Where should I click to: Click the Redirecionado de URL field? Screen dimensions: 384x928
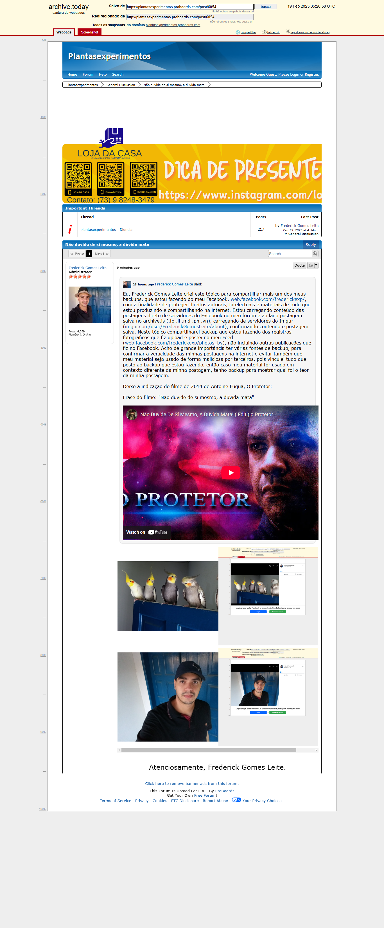[x=190, y=17]
